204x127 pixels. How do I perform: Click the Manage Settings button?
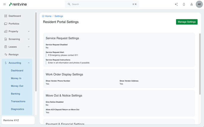coord(187,22)
